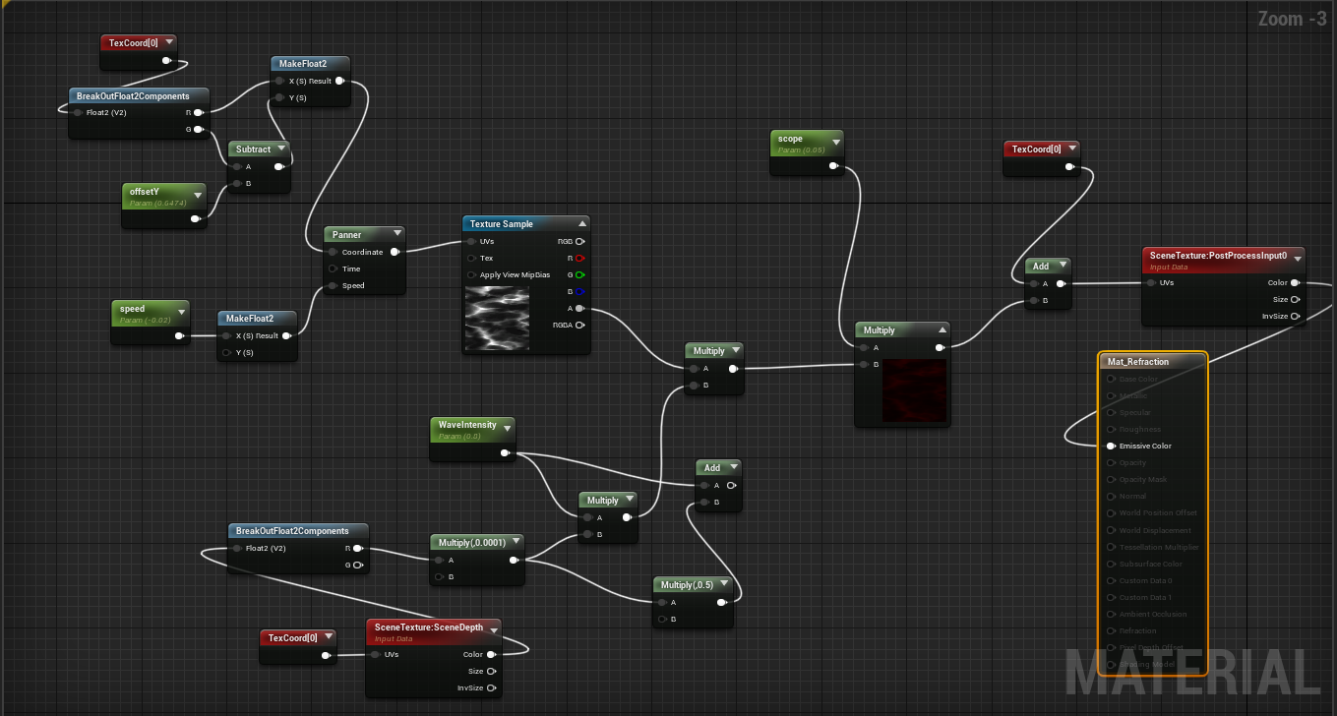Screen dimensions: 1337x716
Task: Click the Refraction input pin on Mat_Refraction
Action: click(1110, 630)
